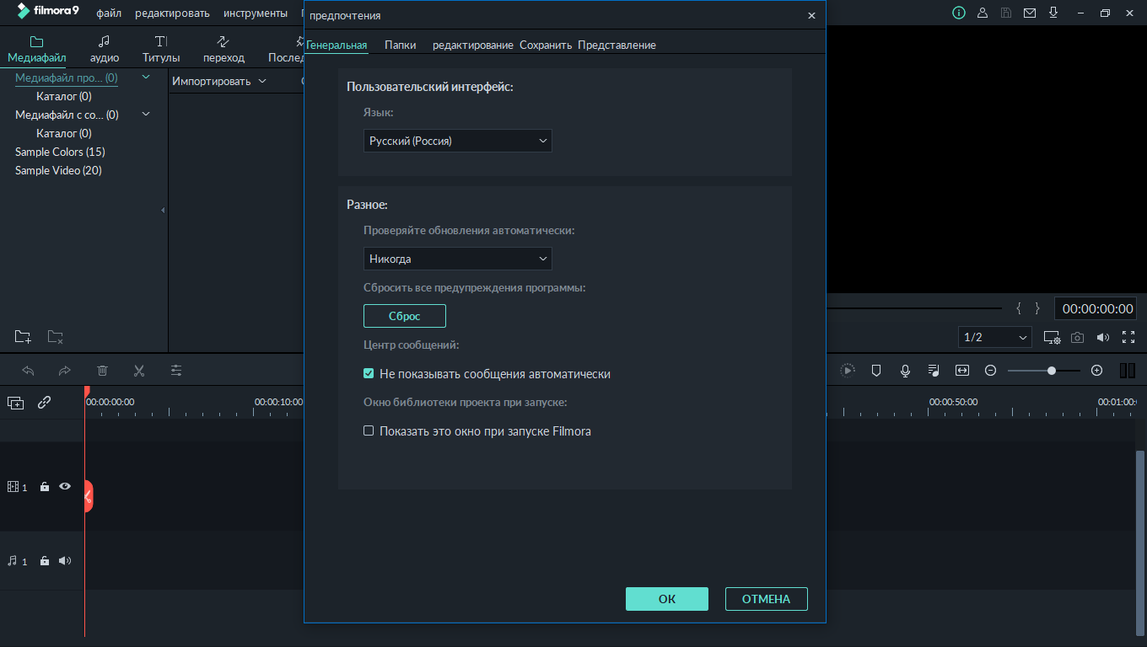1147x647 pixels.
Task: Click the zoom in plus icon on timeline
Action: coord(1096,371)
